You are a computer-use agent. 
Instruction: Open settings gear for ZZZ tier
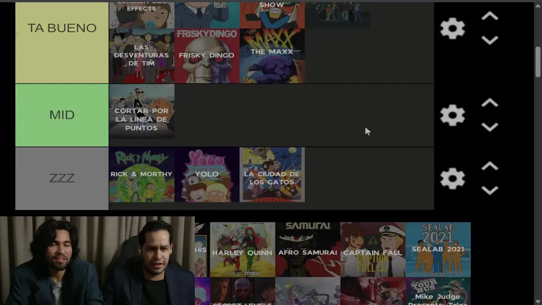452,178
